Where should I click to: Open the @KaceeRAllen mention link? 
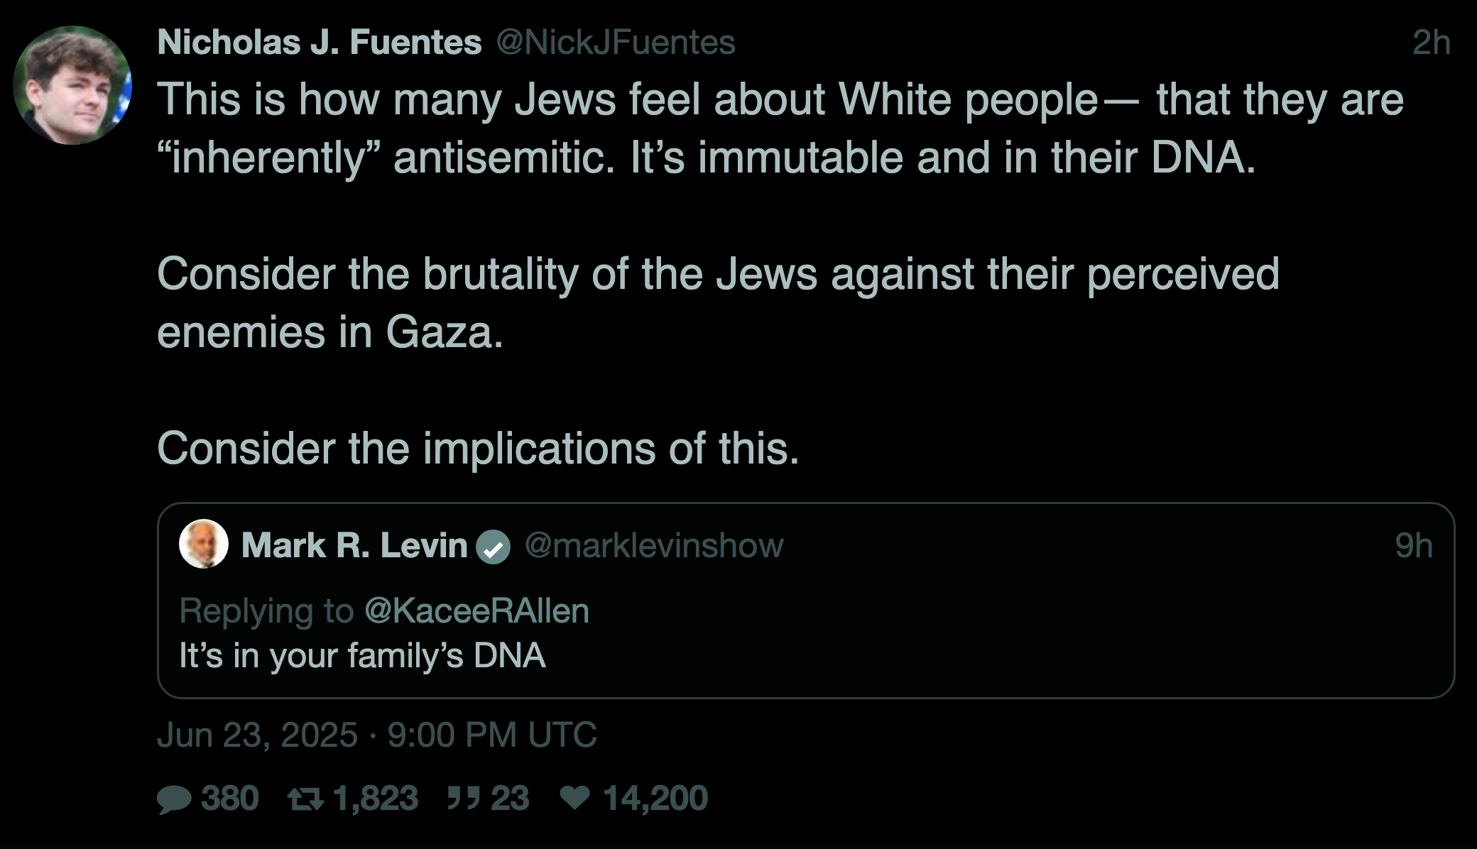476,611
